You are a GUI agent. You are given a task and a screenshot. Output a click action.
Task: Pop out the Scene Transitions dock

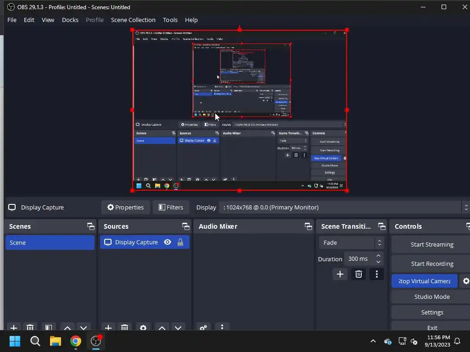click(381, 226)
